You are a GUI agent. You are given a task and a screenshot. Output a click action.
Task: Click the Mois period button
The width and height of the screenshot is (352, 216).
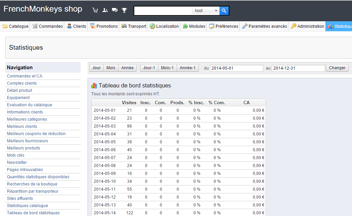[x=111, y=68]
